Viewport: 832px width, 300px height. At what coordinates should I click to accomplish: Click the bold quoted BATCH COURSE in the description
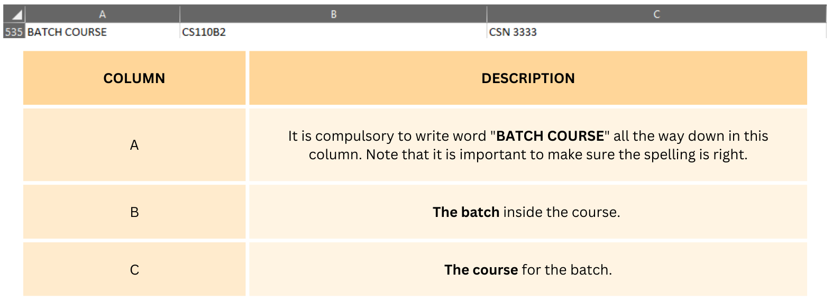pyautogui.click(x=550, y=136)
